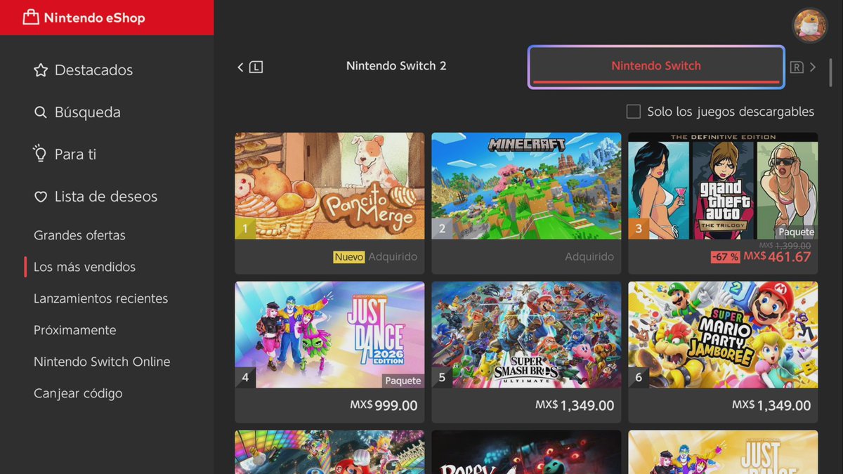Click the MX$ 1,349.00 price under Mario Party
Screen dimensions: 843x474
tap(771, 406)
